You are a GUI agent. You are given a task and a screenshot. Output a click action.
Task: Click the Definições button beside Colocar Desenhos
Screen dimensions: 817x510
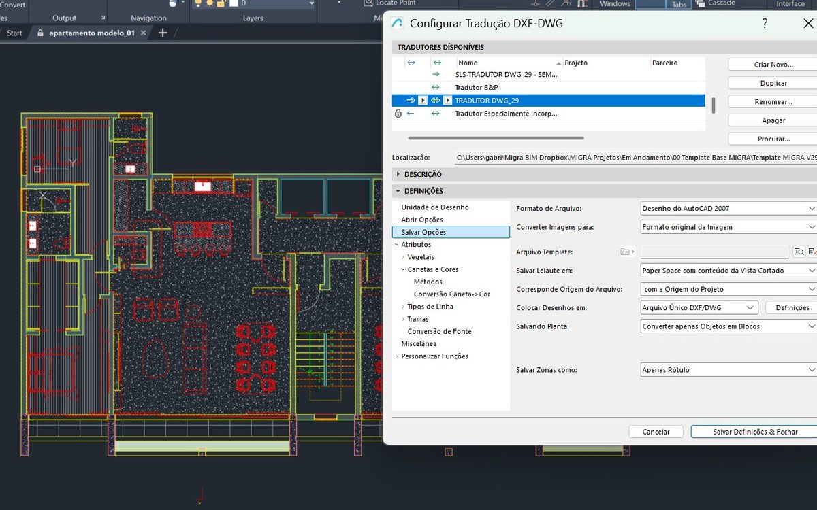point(792,308)
